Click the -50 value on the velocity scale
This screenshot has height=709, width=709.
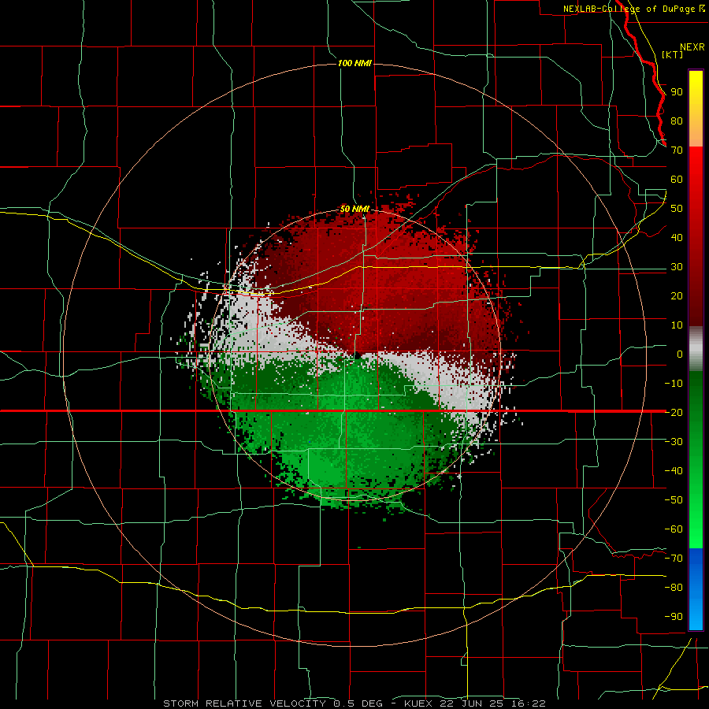point(674,500)
